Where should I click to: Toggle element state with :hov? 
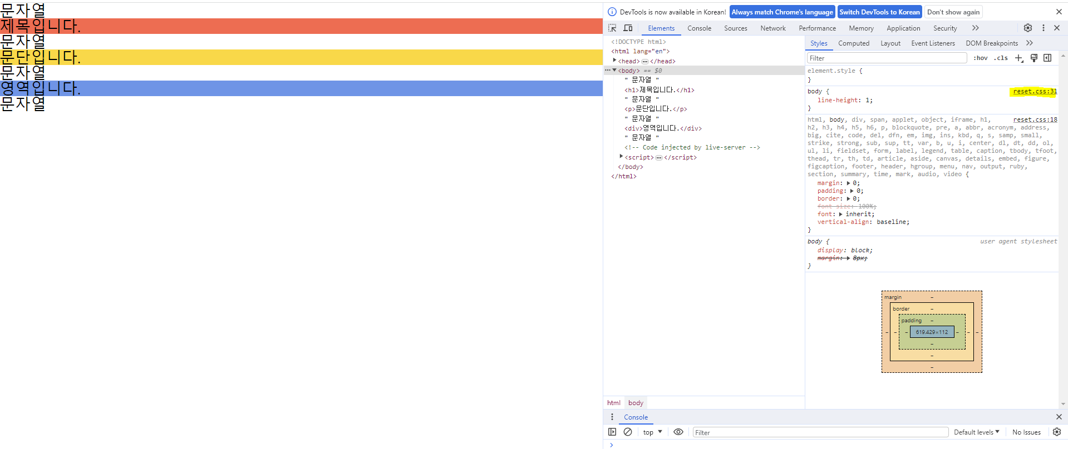(981, 58)
